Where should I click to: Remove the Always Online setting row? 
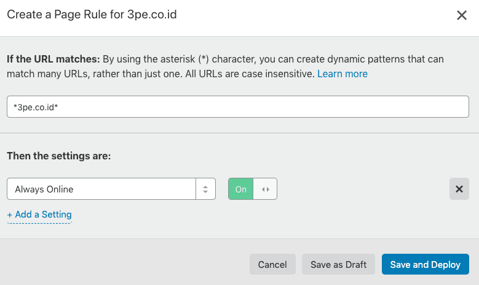coord(459,189)
